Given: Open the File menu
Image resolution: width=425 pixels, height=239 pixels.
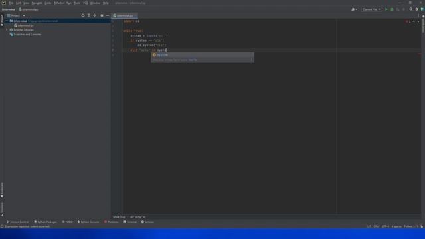Looking at the screenshot, I should tap(11, 3).
